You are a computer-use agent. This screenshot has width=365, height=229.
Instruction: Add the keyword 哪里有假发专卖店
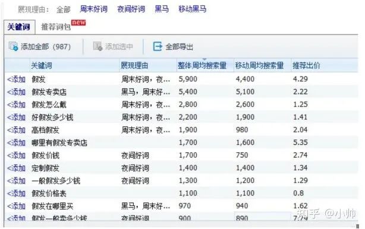16,142
